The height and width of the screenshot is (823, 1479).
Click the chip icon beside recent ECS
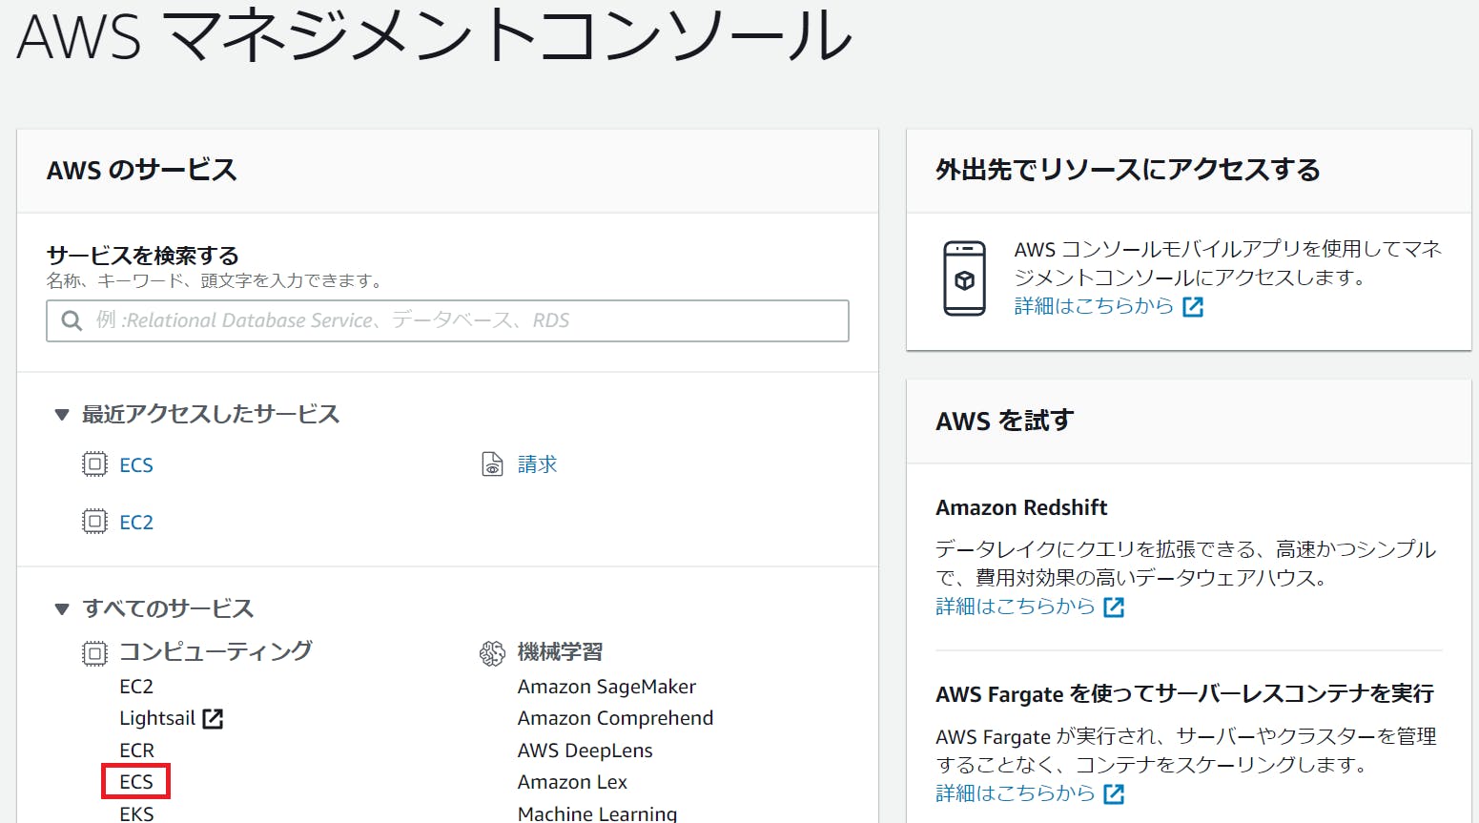coord(94,464)
